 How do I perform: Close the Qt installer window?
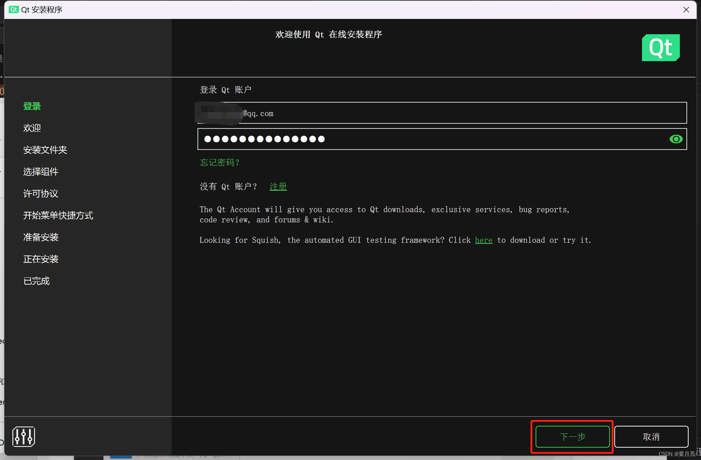point(686,10)
